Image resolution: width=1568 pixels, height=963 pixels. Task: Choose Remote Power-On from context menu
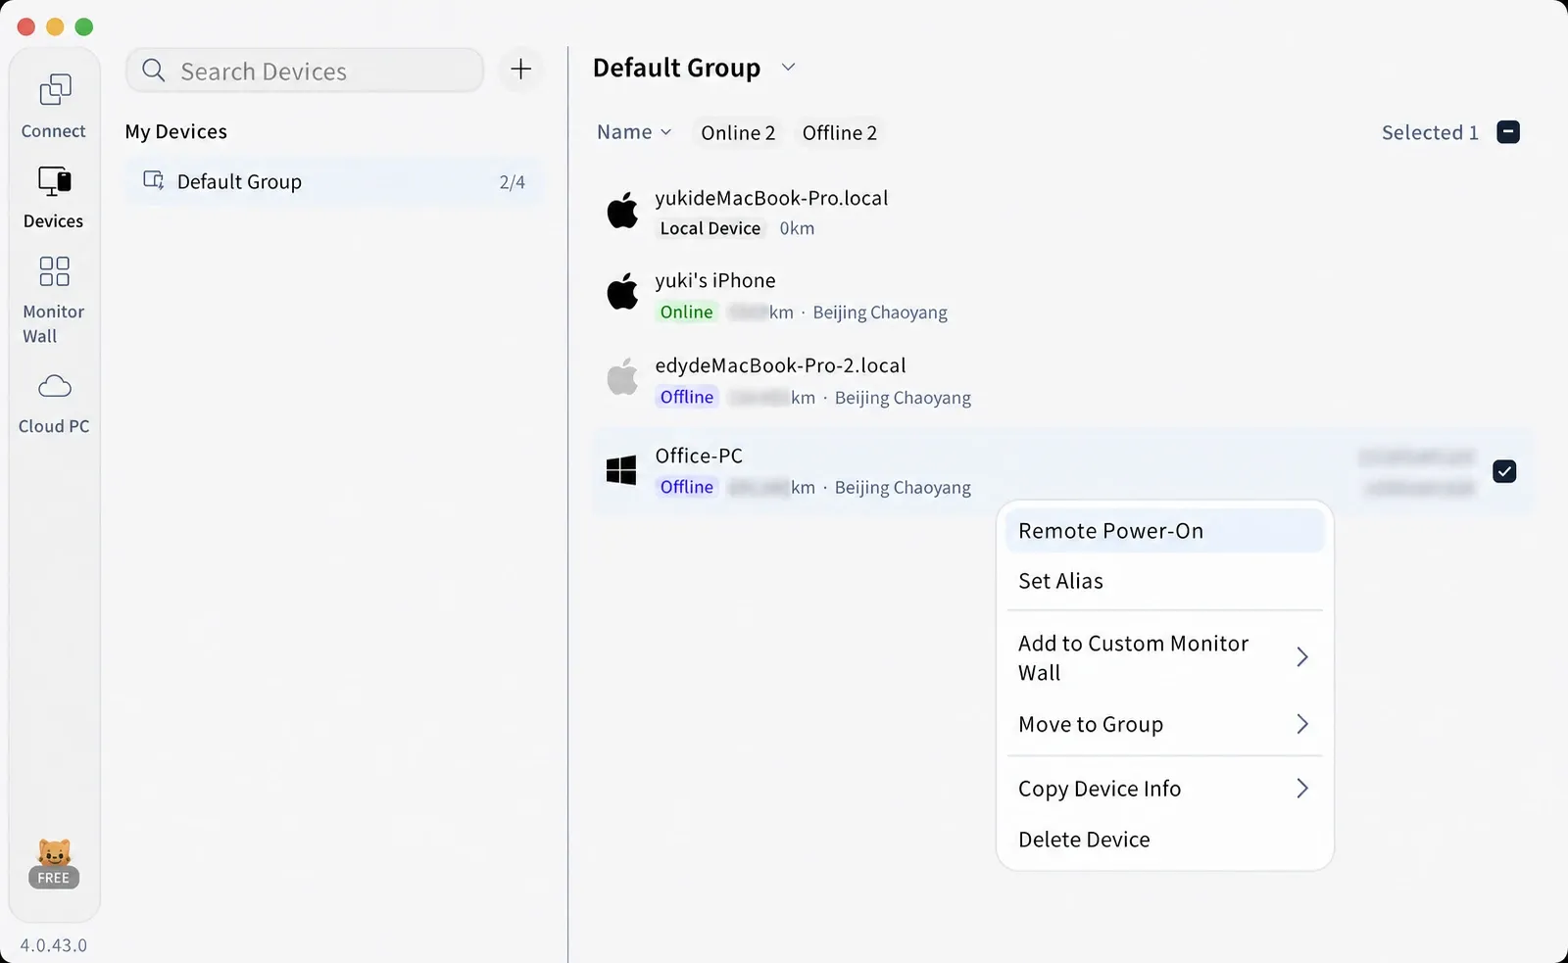click(1165, 531)
